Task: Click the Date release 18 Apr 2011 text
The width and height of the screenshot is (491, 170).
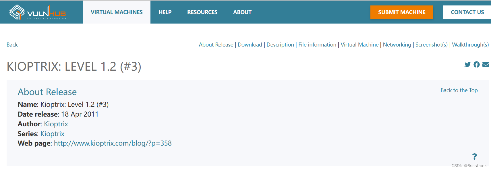Action: [58, 114]
